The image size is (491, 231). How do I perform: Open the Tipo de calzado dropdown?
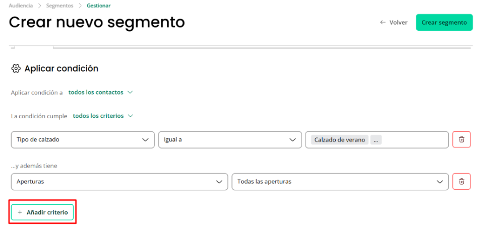(83, 139)
